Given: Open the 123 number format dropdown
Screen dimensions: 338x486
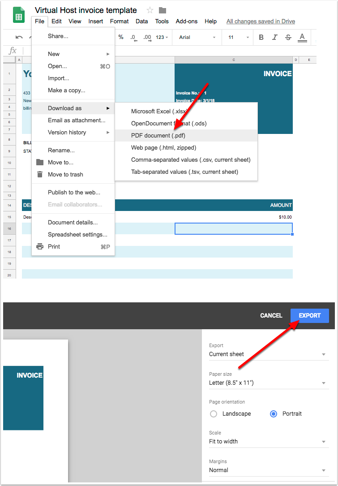Looking at the screenshot, I should click(x=162, y=37).
